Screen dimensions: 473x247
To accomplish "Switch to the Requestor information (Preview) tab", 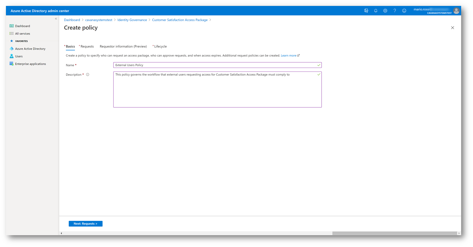I will [123, 46].
